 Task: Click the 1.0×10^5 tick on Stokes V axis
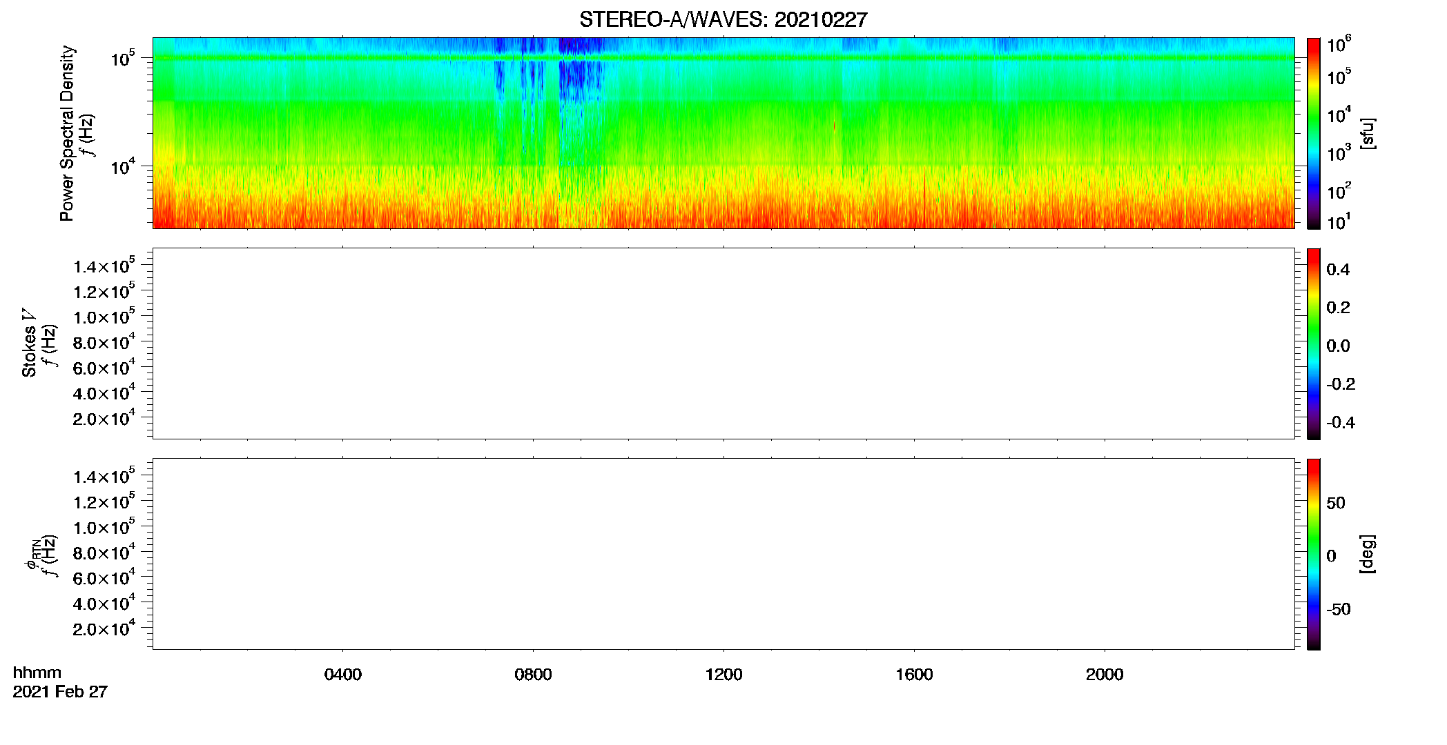coord(104,316)
